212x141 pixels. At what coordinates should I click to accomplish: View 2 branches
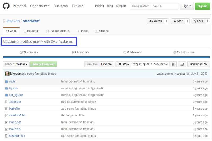[x=81, y=52]
